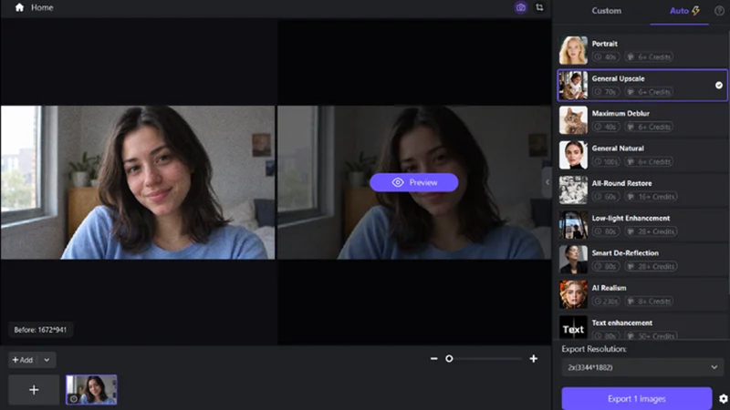Screen dimensions: 730x410
Task: Select the General Natural model thumbnail
Action: pyautogui.click(x=573, y=155)
